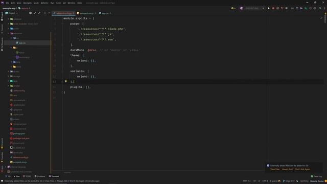Click Expand All icon in Project panel
Screen dimensions: 327x184
click(35, 13)
